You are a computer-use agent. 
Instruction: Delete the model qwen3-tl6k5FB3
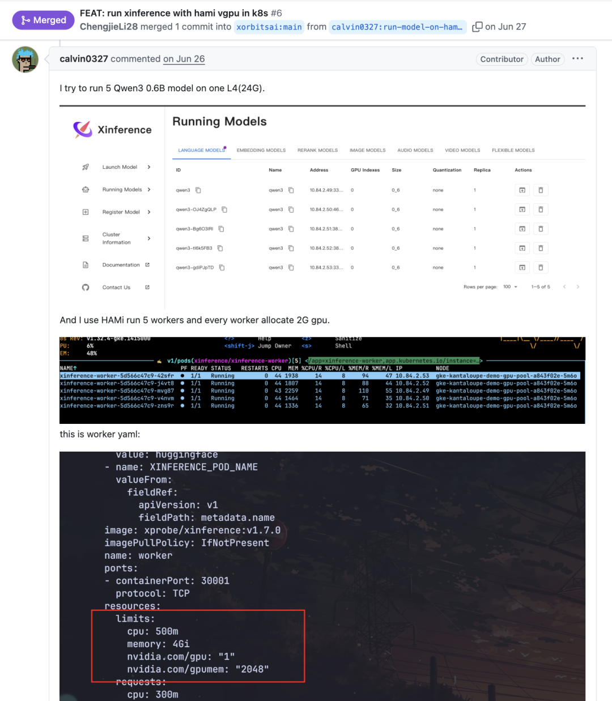click(x=541, y=248)
